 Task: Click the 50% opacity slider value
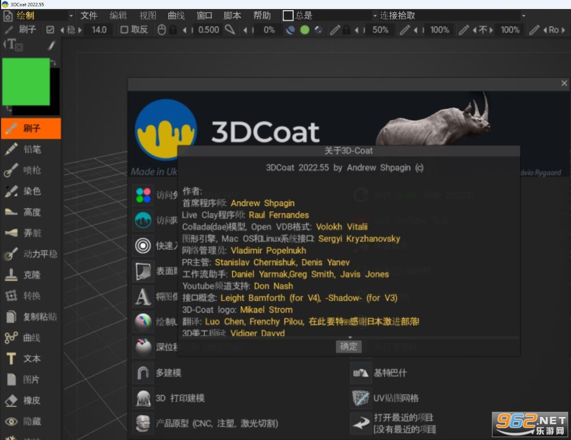380,30
